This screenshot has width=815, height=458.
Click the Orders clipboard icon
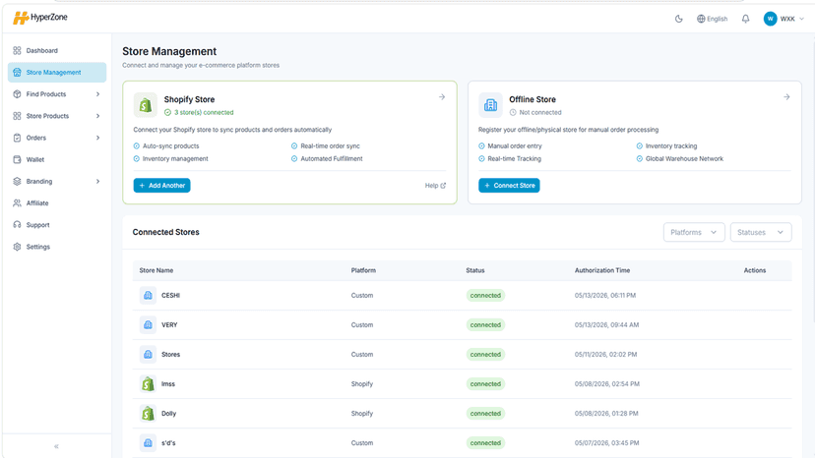17,138
